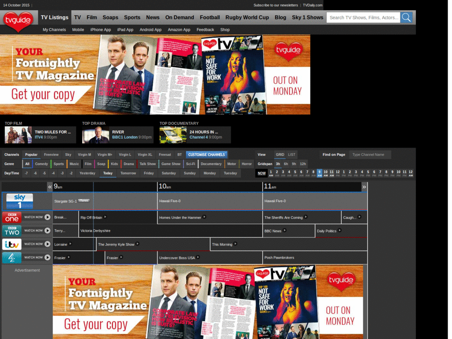
Task: Enable the NOW time filter
Action: click(261, 173)
